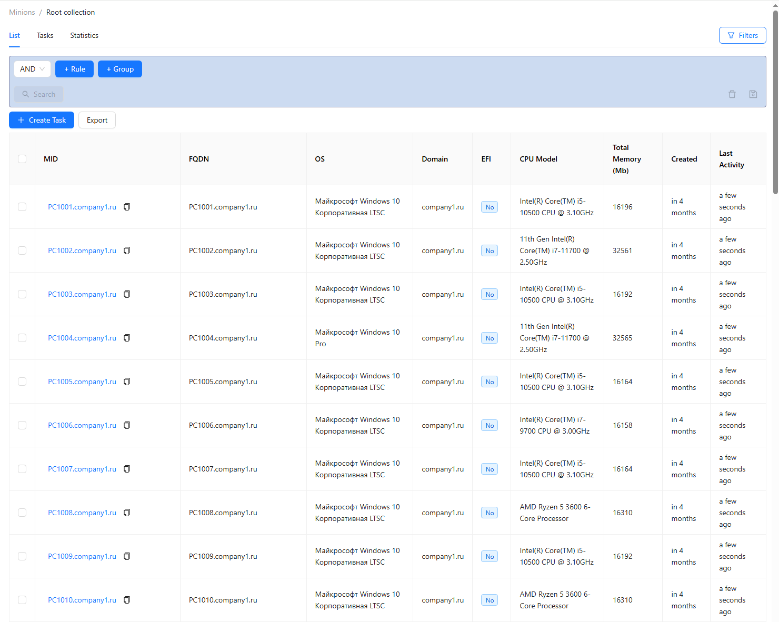Click memory value 32565
The width and height of the screenshot is (779, 622).
622,338
